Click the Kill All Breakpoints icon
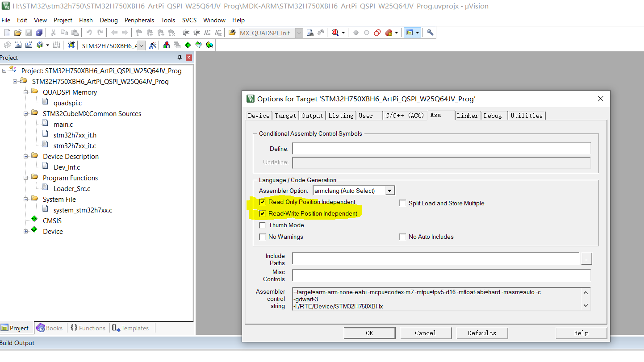The image size is (644, 362). point(389,33)
